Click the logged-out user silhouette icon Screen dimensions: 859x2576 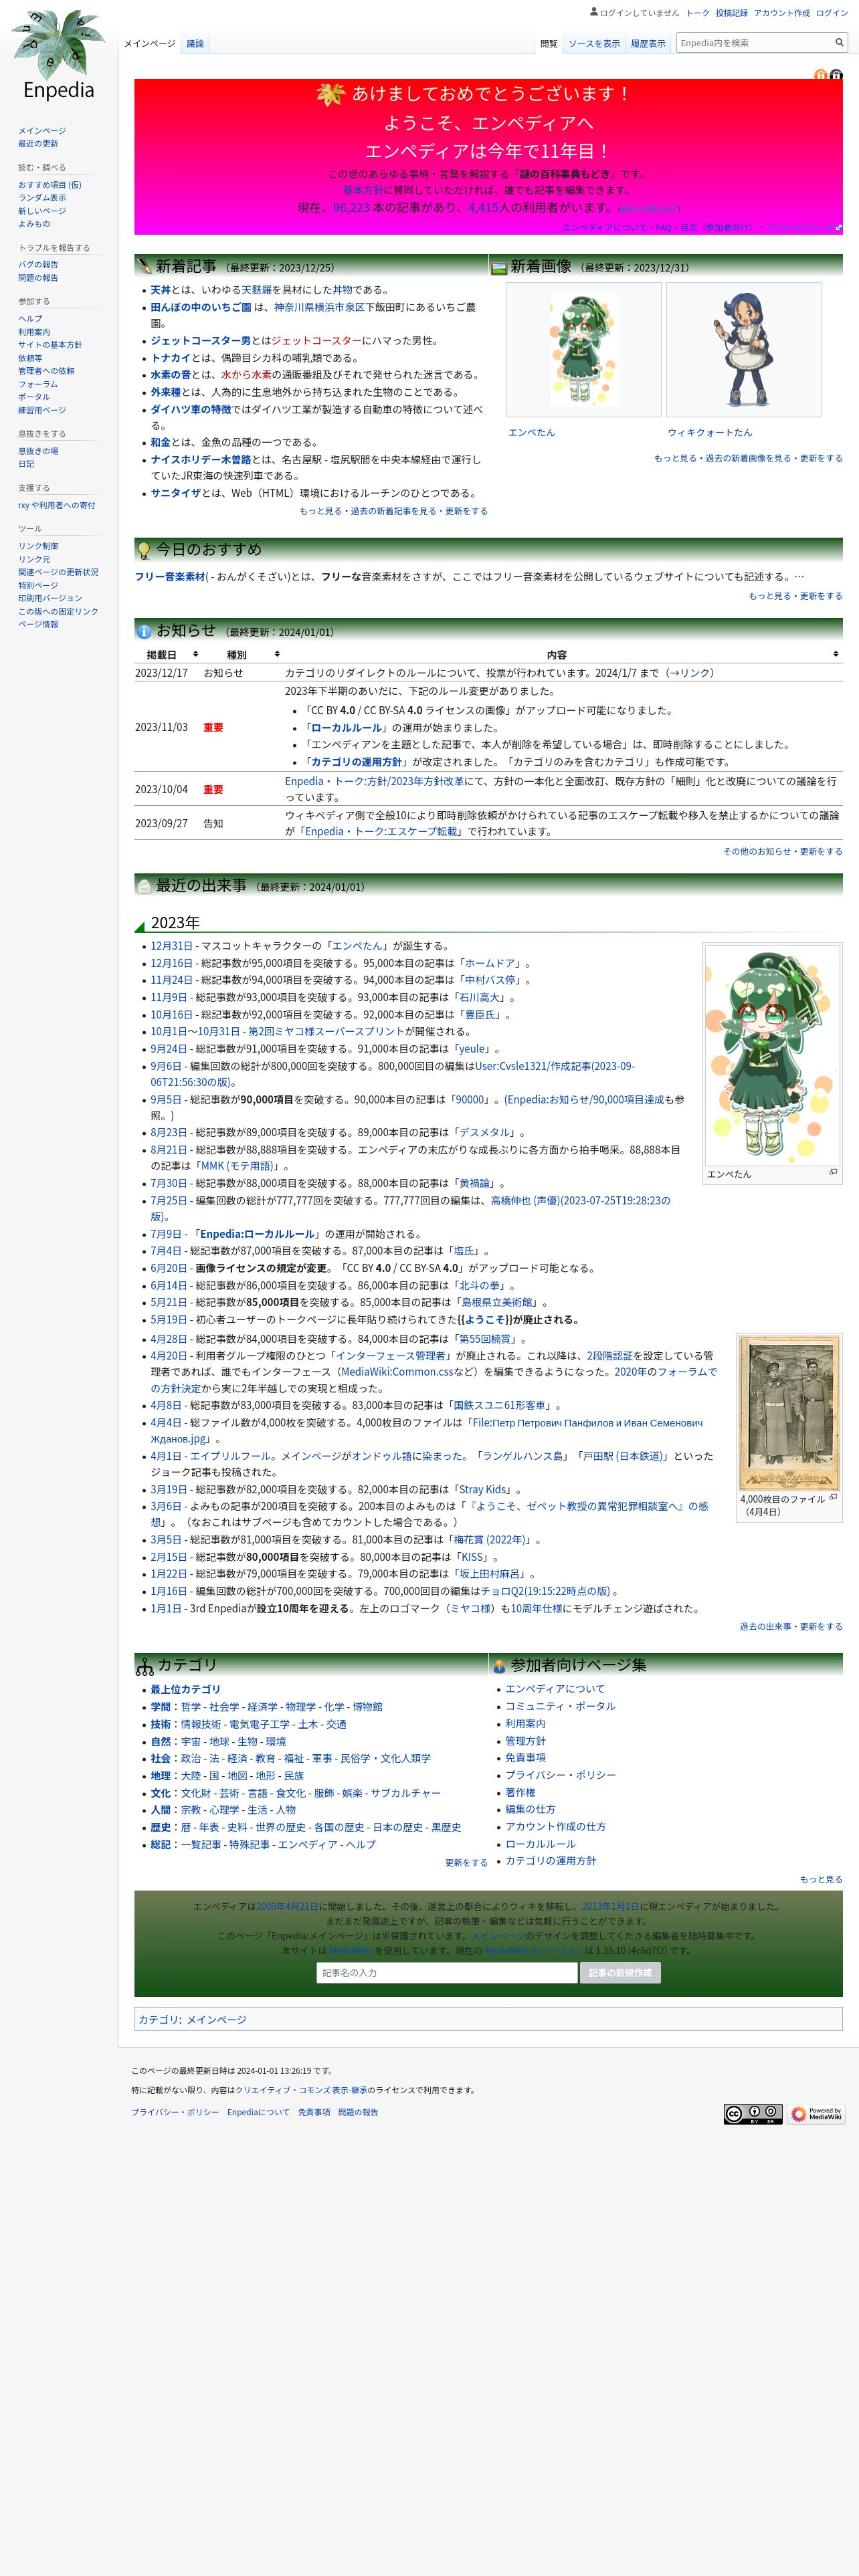(594, 12)
